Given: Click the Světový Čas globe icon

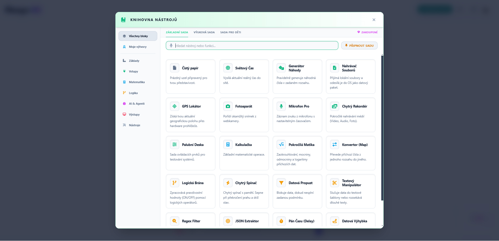Looking at the screenshot, I should (228, 68).
